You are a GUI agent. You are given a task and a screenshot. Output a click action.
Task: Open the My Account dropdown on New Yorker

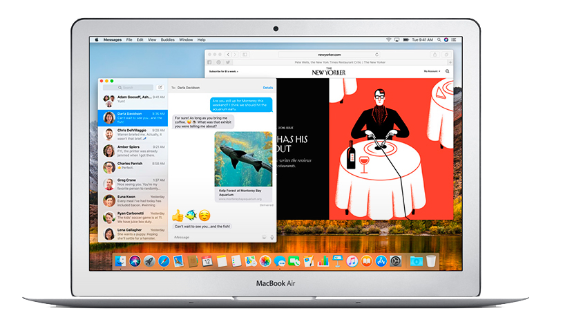point(432,71)
